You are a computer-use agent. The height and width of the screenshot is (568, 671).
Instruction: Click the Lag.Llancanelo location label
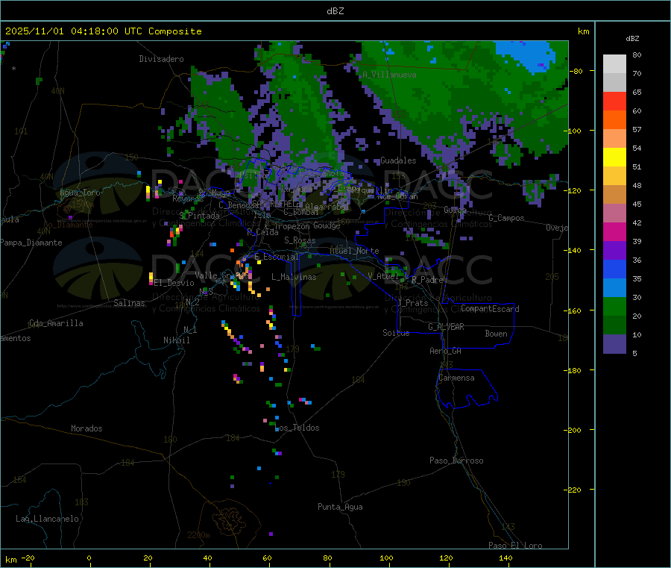(47, 519)
